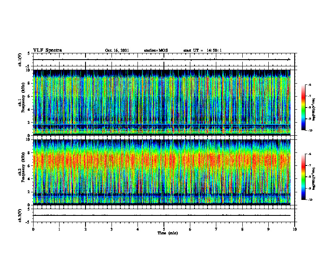
Task: Click the "station=MOS" header label
Action: tap(156, 50)
